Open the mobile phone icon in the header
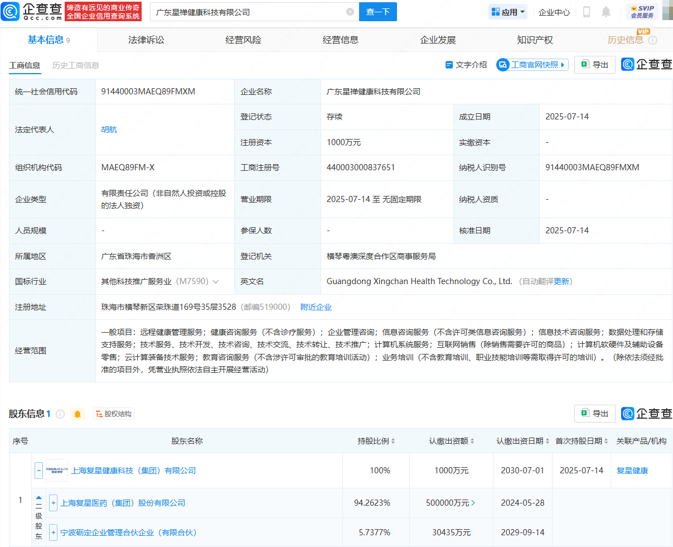 [x=587, y=12]
